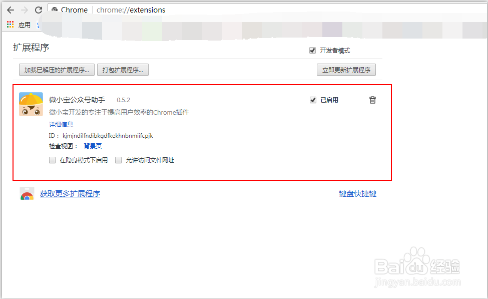
Task: Reload the page with the refresh icon
Action: tap(38, 10)
